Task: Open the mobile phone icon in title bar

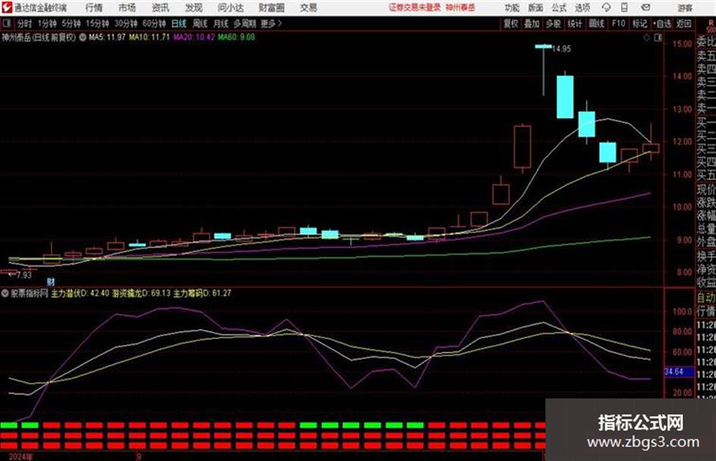Action: 624,8
